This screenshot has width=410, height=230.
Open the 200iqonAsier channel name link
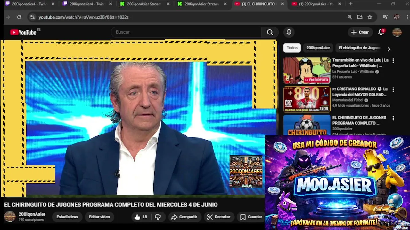(x=32, y=214)
